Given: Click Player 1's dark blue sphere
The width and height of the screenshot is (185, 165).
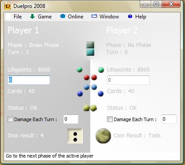Looking at the screenshot, I should click(80, 93).
